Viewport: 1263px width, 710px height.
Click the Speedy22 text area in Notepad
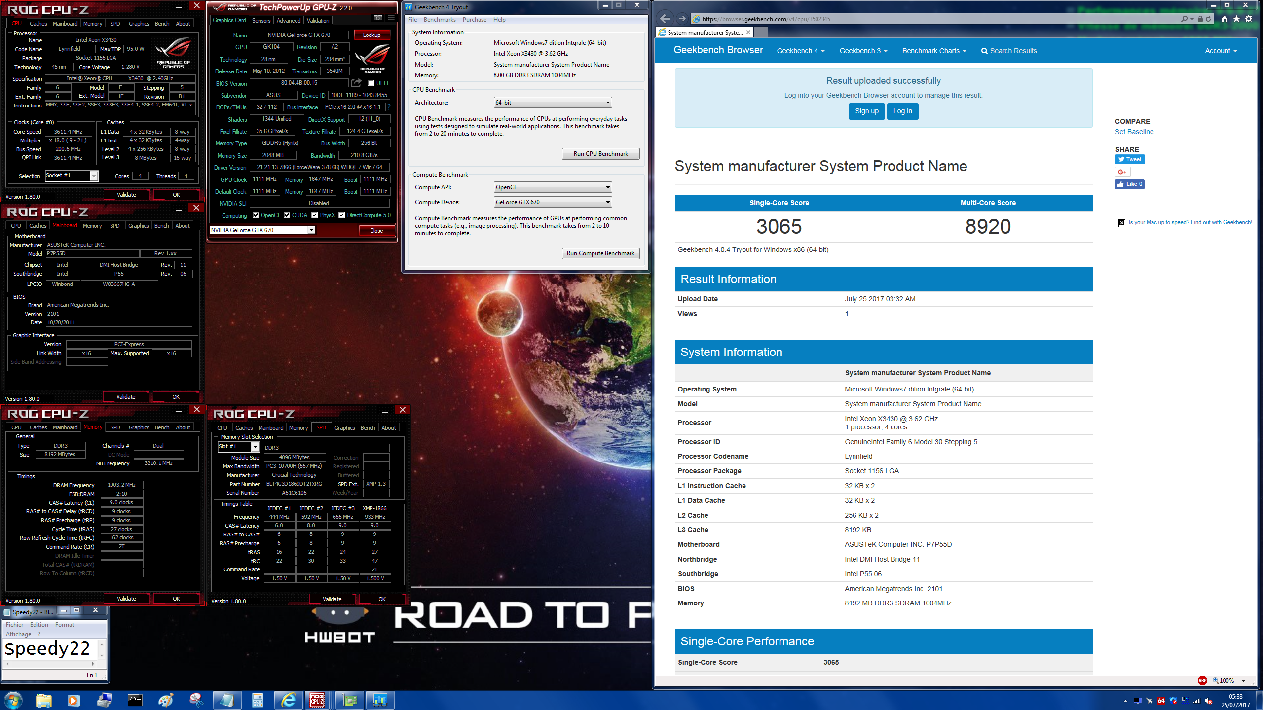click(x=49, y=649)
